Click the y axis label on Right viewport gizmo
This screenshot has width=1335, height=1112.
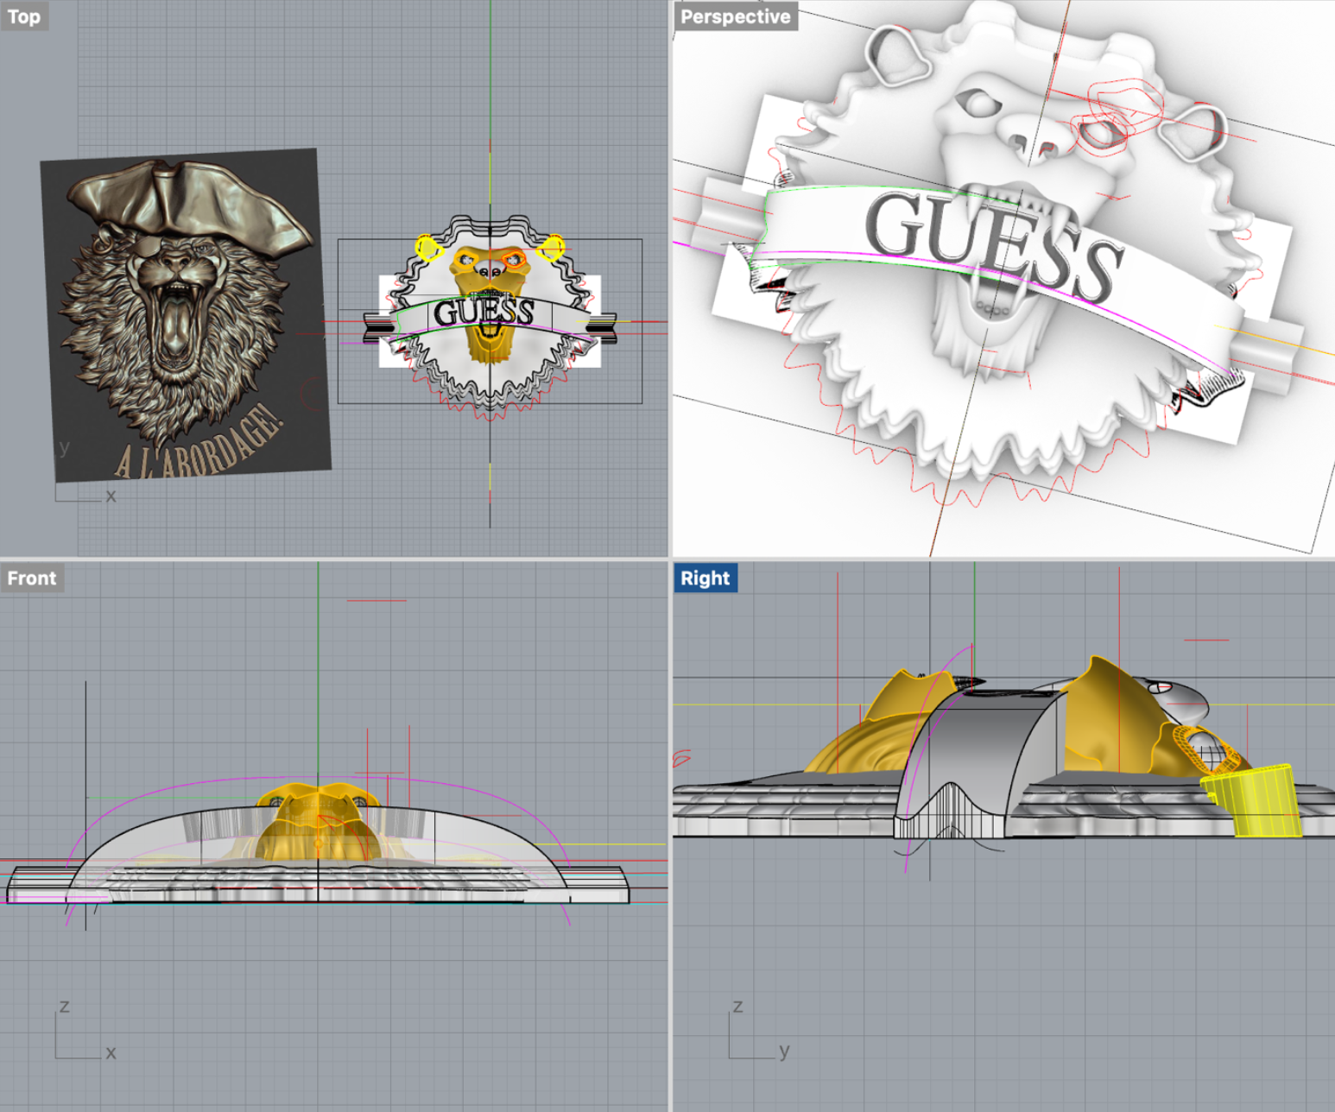pyautogui.click(x=783, y=1052)
